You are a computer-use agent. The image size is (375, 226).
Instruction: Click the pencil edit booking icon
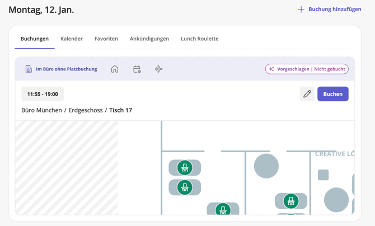(307, 94)
